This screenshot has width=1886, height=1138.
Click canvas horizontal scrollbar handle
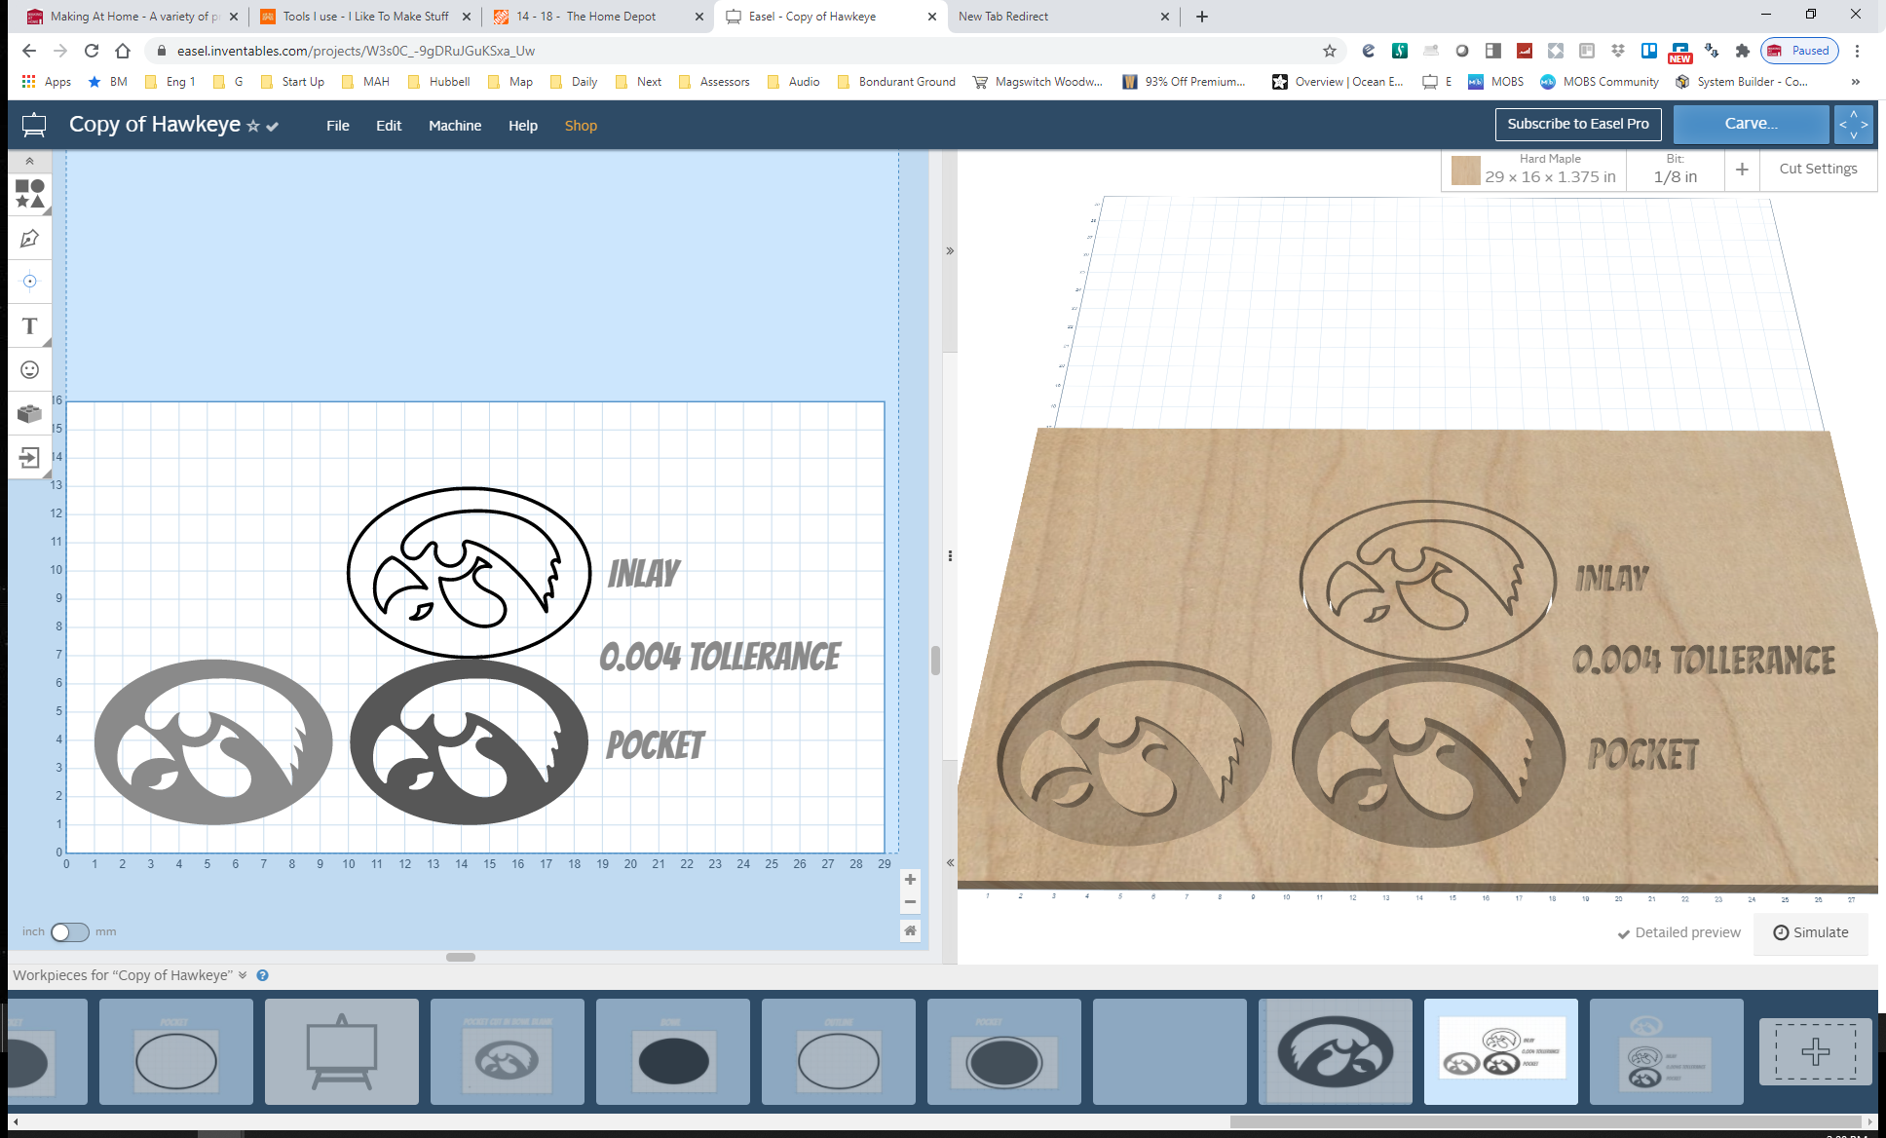click(461, 957)
